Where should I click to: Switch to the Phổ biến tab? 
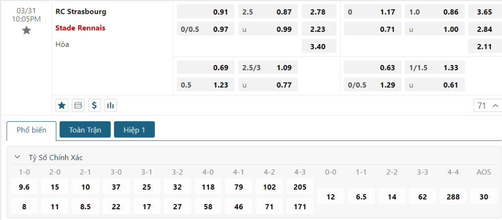point(31,130)
